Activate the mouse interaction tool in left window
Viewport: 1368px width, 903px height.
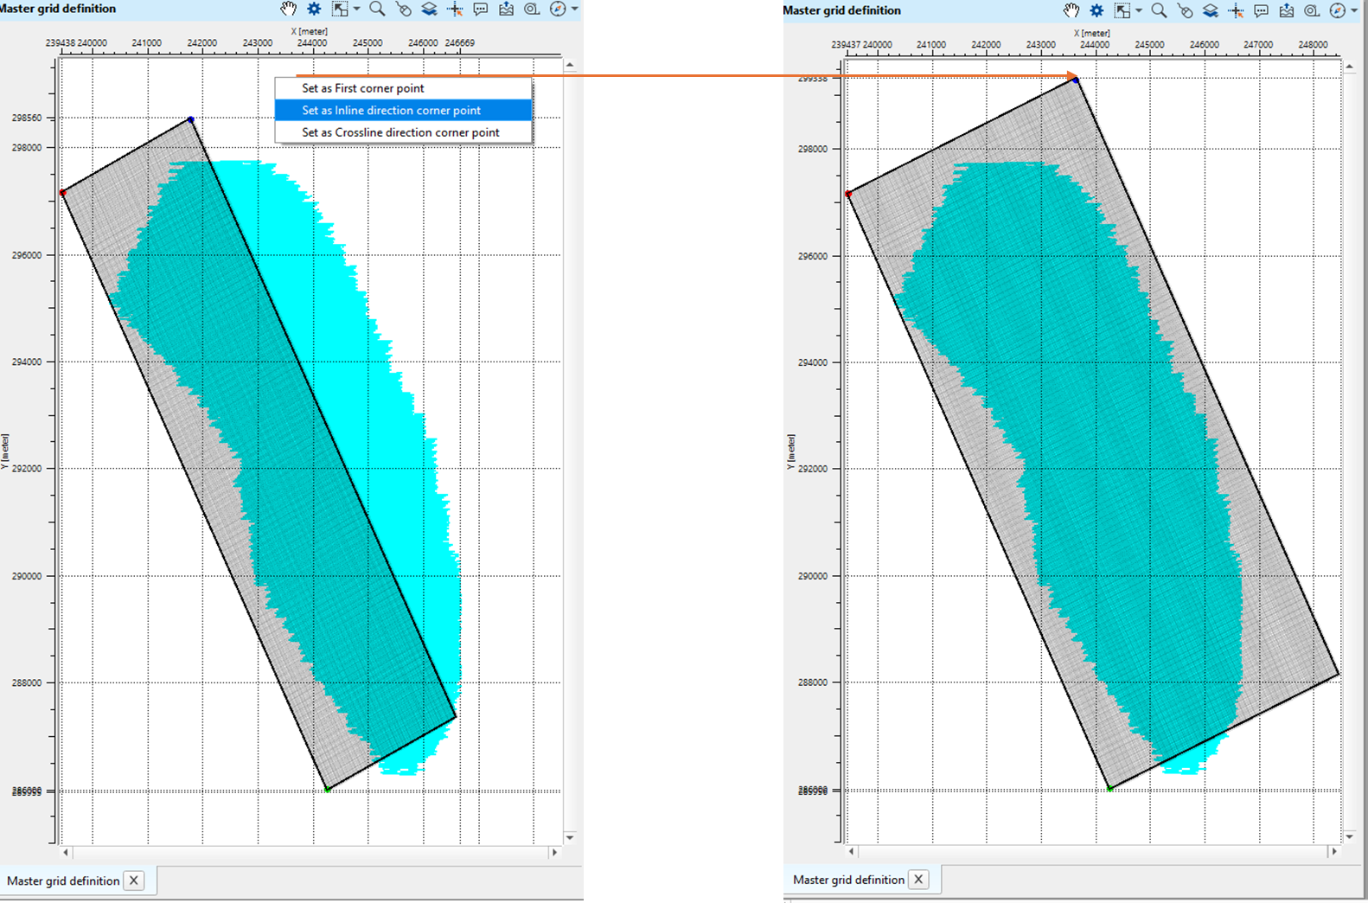click(x=403, y=9)
